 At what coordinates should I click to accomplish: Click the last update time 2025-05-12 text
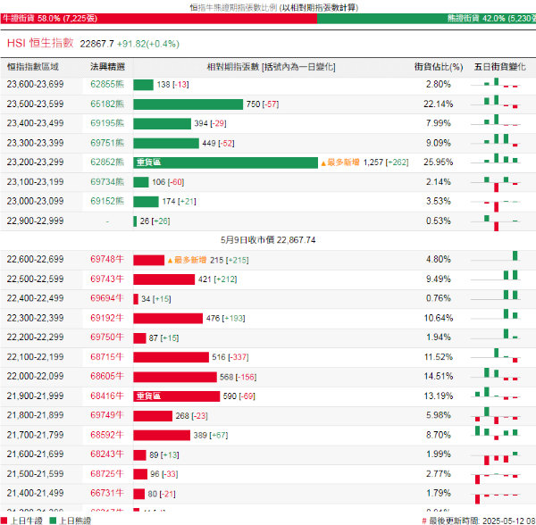[x=479, y=521]
